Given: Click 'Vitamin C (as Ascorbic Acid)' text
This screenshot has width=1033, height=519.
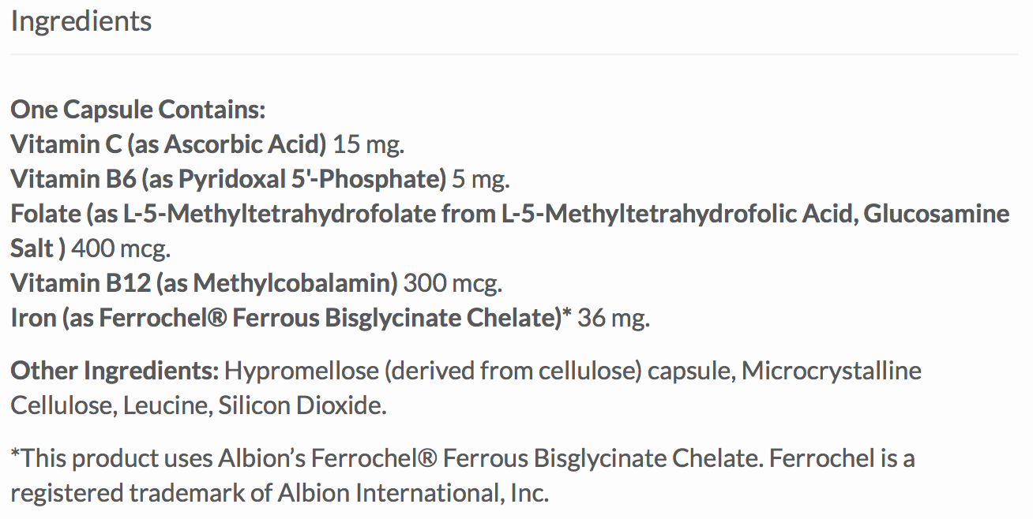Looking at the screenshot, I should (168, 144).
